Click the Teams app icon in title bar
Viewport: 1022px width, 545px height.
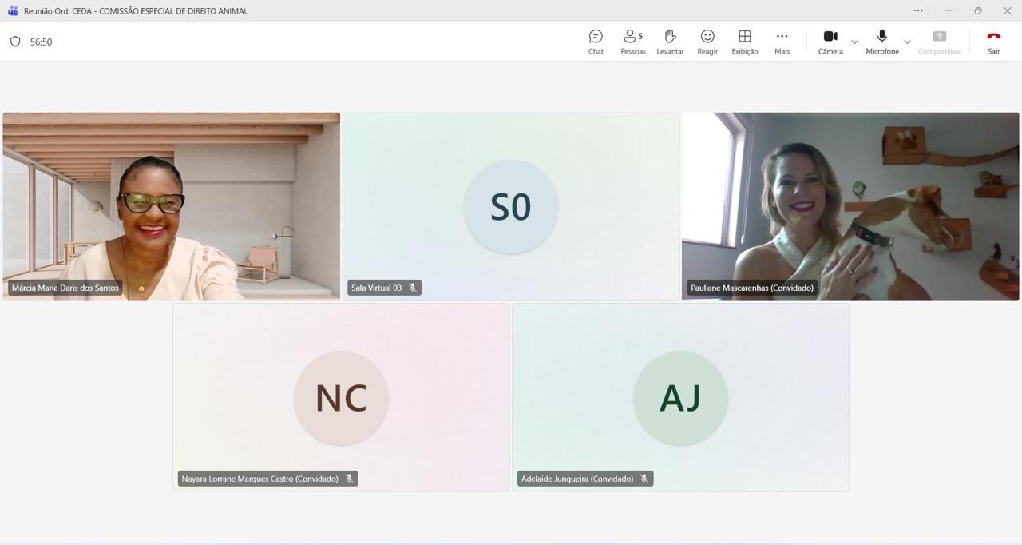coord(12,10)
